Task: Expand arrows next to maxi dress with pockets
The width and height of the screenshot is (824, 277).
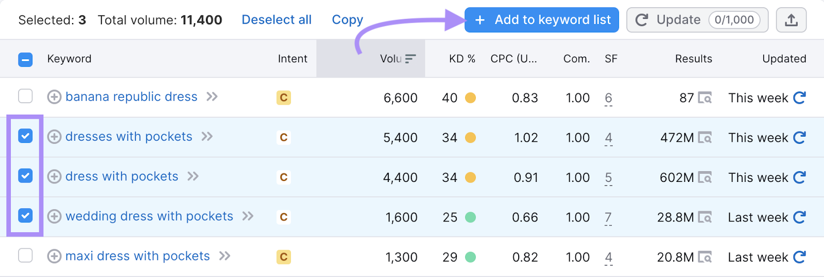Action: coord(225,256)
